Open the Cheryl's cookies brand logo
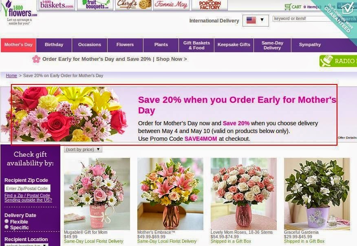 coord(134,5)
